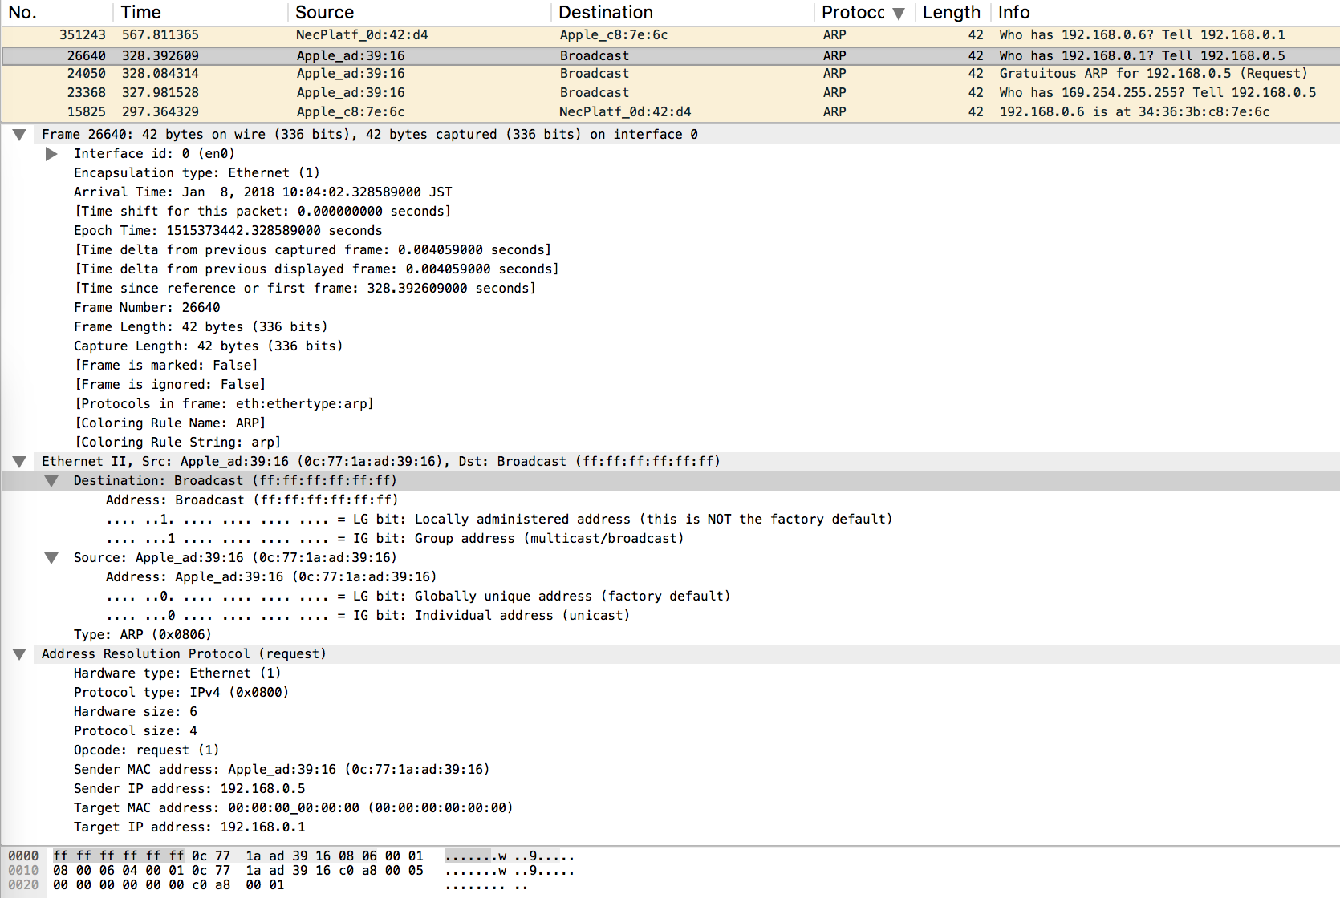Collapse the Destination: Broadcast subtree
This screenshot has height=898, width=1340.
[x=51, y=480]
